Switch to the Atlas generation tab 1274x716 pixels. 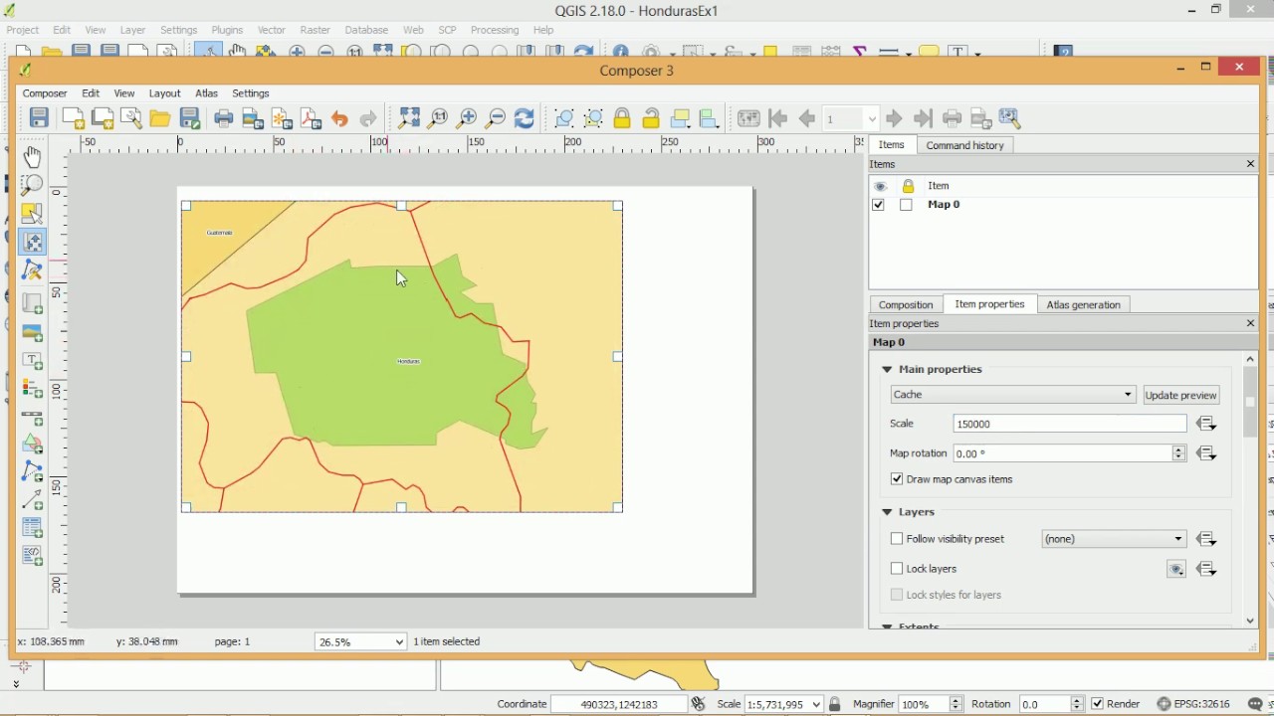click(x=1083, y=305)
